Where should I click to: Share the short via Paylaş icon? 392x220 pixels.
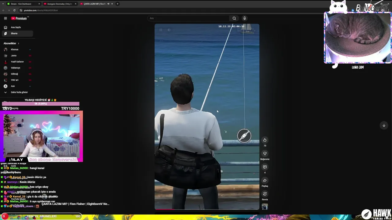click(x=265, y=180)
